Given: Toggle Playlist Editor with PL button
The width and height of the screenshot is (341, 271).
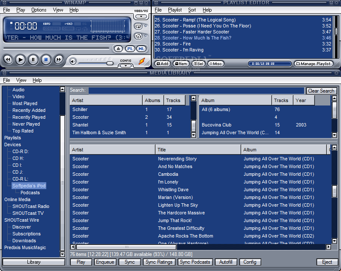Looking at the screenshot, I should 130,49.
